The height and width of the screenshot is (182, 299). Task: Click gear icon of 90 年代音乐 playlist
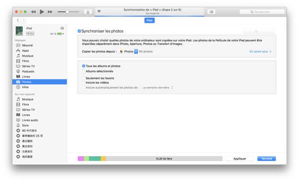pyautogui.click(x=18, y=131)
